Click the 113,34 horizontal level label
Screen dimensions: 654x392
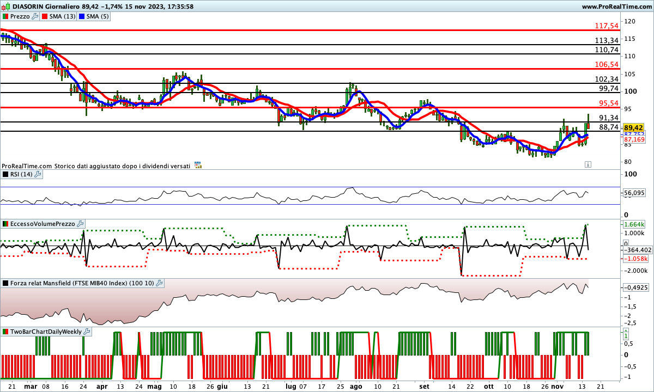607,40
